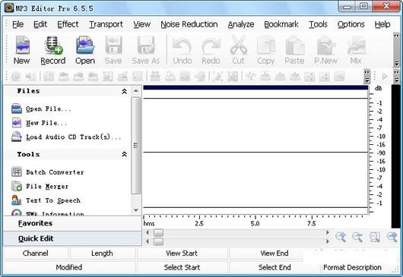Open the Help menu
This screenshot has height=277, width=403.
click(x=382, y=24)
